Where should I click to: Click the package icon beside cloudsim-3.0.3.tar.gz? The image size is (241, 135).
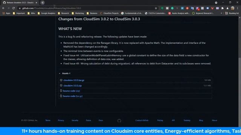click(61, 80)
